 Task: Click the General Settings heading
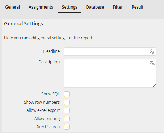click(24, 24)
